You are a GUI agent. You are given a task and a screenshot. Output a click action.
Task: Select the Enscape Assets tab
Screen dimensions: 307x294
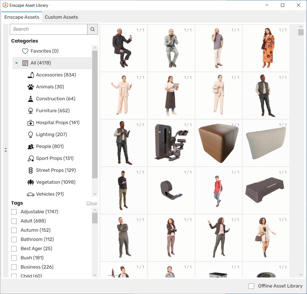pos(22,17)
